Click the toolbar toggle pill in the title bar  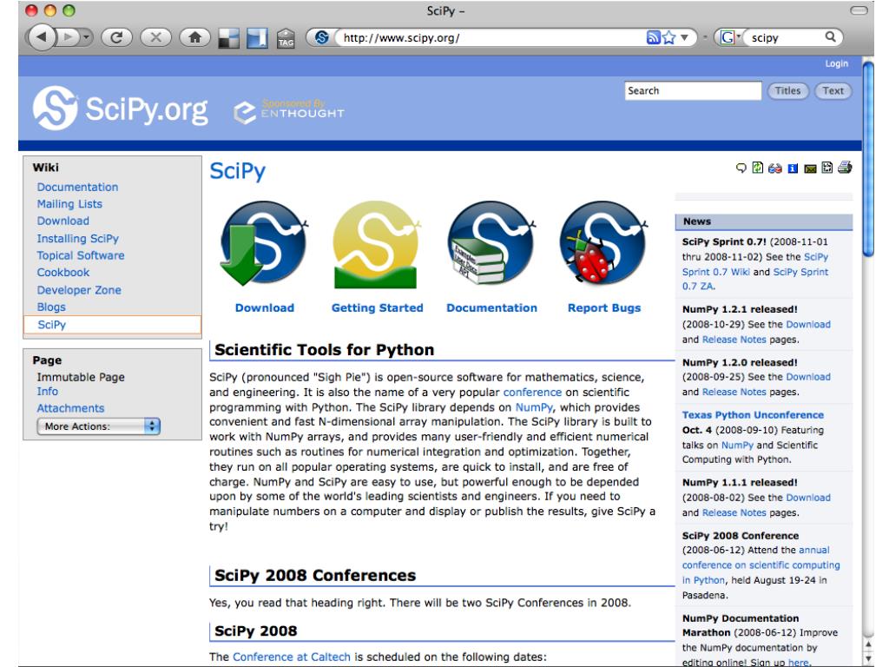click(x=859, y=10)
